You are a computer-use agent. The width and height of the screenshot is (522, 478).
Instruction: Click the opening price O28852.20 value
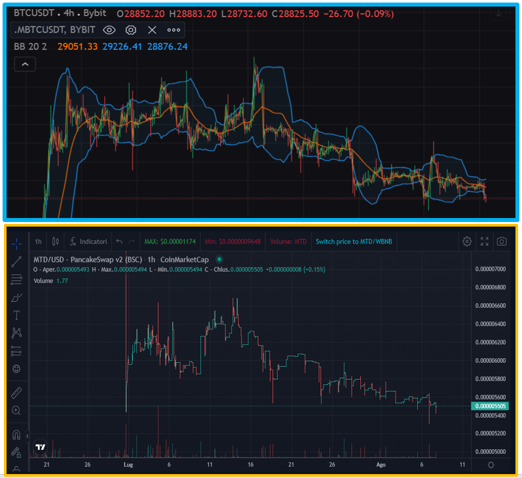point(141,14)
